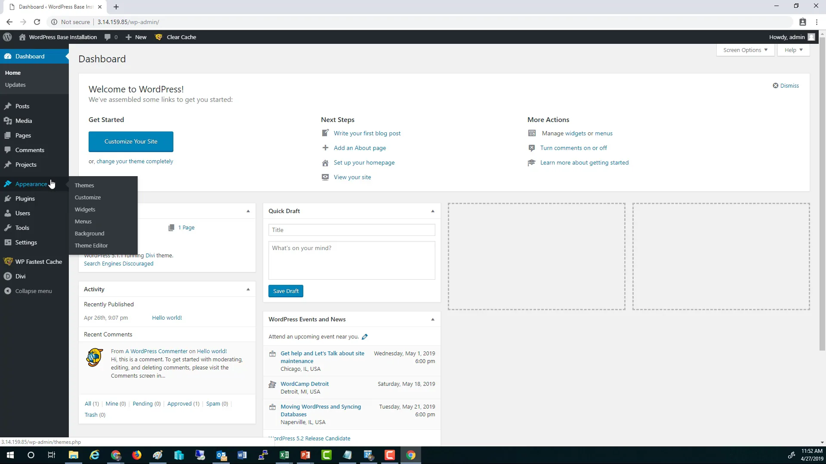This screenshot has width=826, height=464.
Task: Click the Save Draft button
Action: click(x=286, y=291)
